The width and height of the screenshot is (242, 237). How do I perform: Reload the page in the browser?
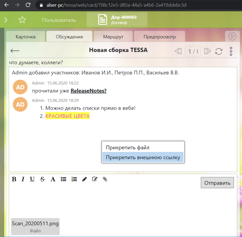point(28,5)
